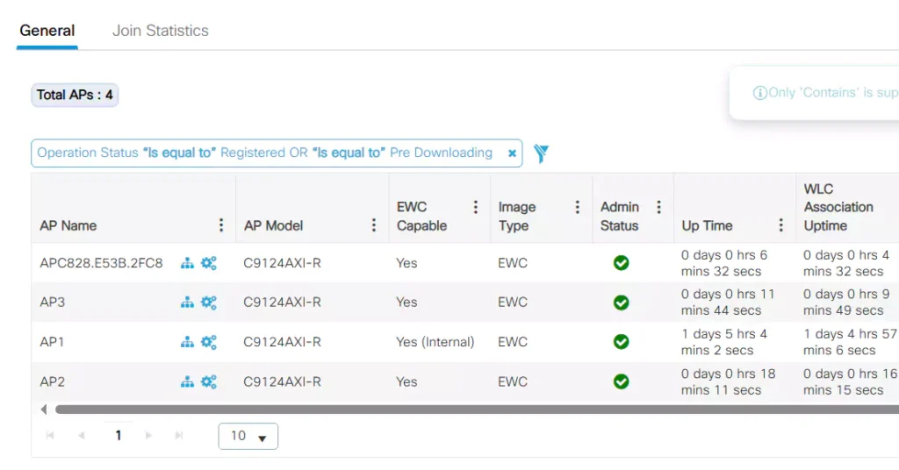Screen dimensions: 899x470
Task: Open the gears config icon for AP2
Action: [209, 381]
